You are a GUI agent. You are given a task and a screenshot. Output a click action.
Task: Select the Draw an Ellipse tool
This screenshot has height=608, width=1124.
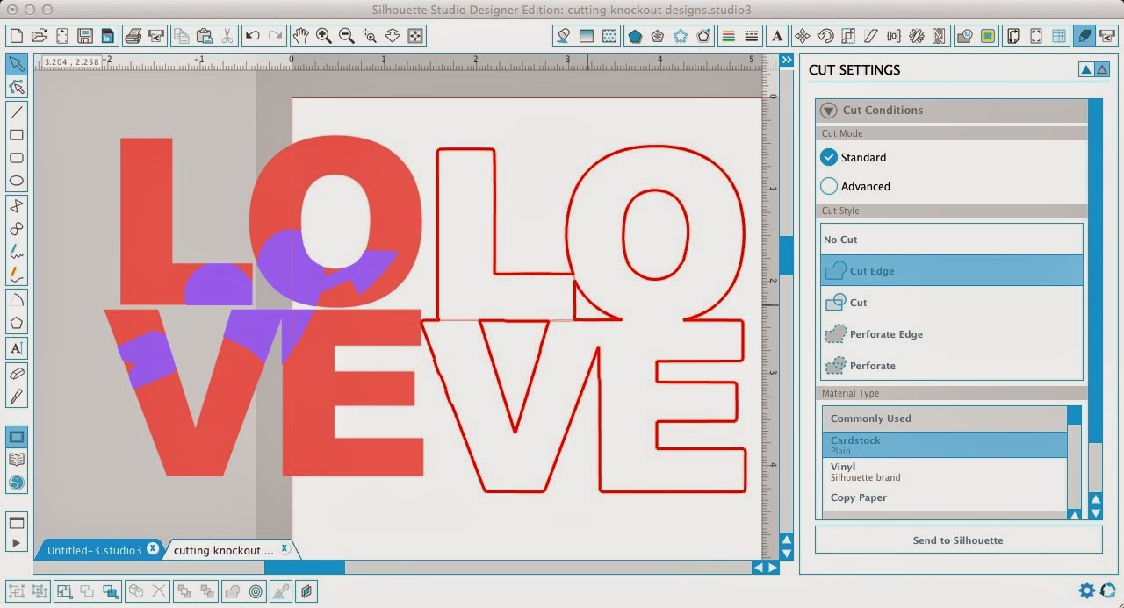click(x=18, y=180)
